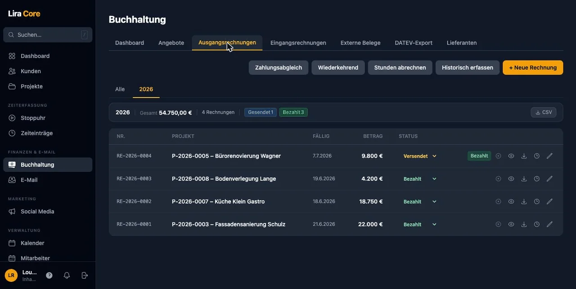The image size is (576, 289).
Task: Show all years via 'Alle' tab
Action: [x=120, y=89]
